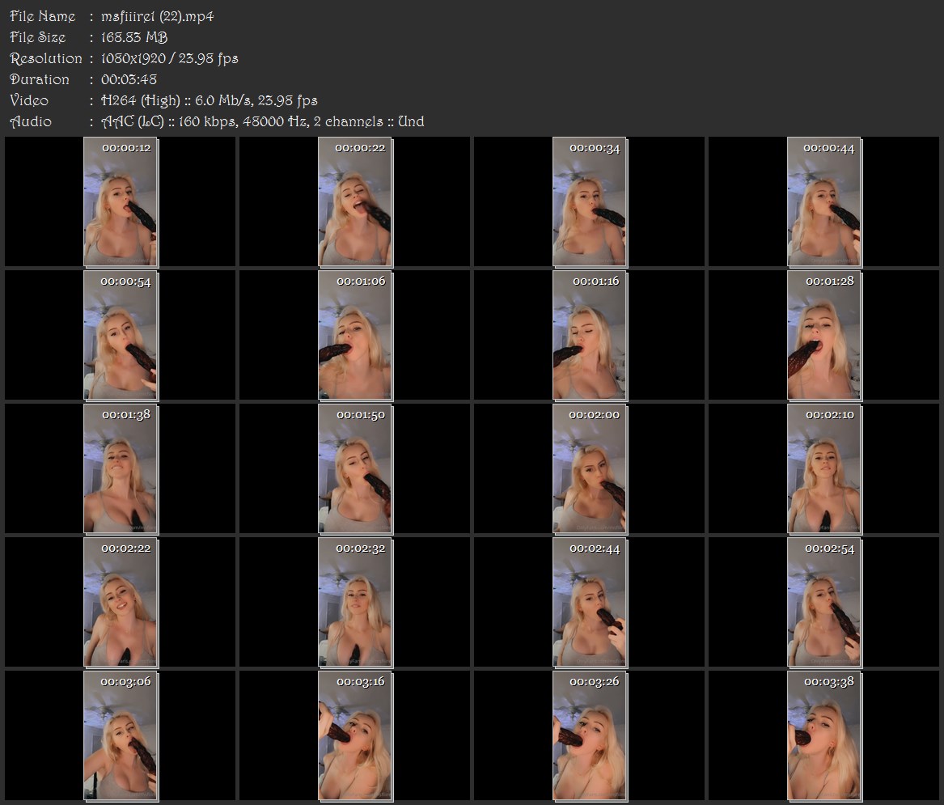The image size is (944, 805).
Task: Select the thumbnail timestamped 00:02:22
Action: (x=121, y=603)
